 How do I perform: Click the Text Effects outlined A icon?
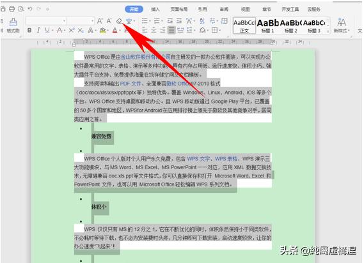pyautogui.click(x=91, y=30)
